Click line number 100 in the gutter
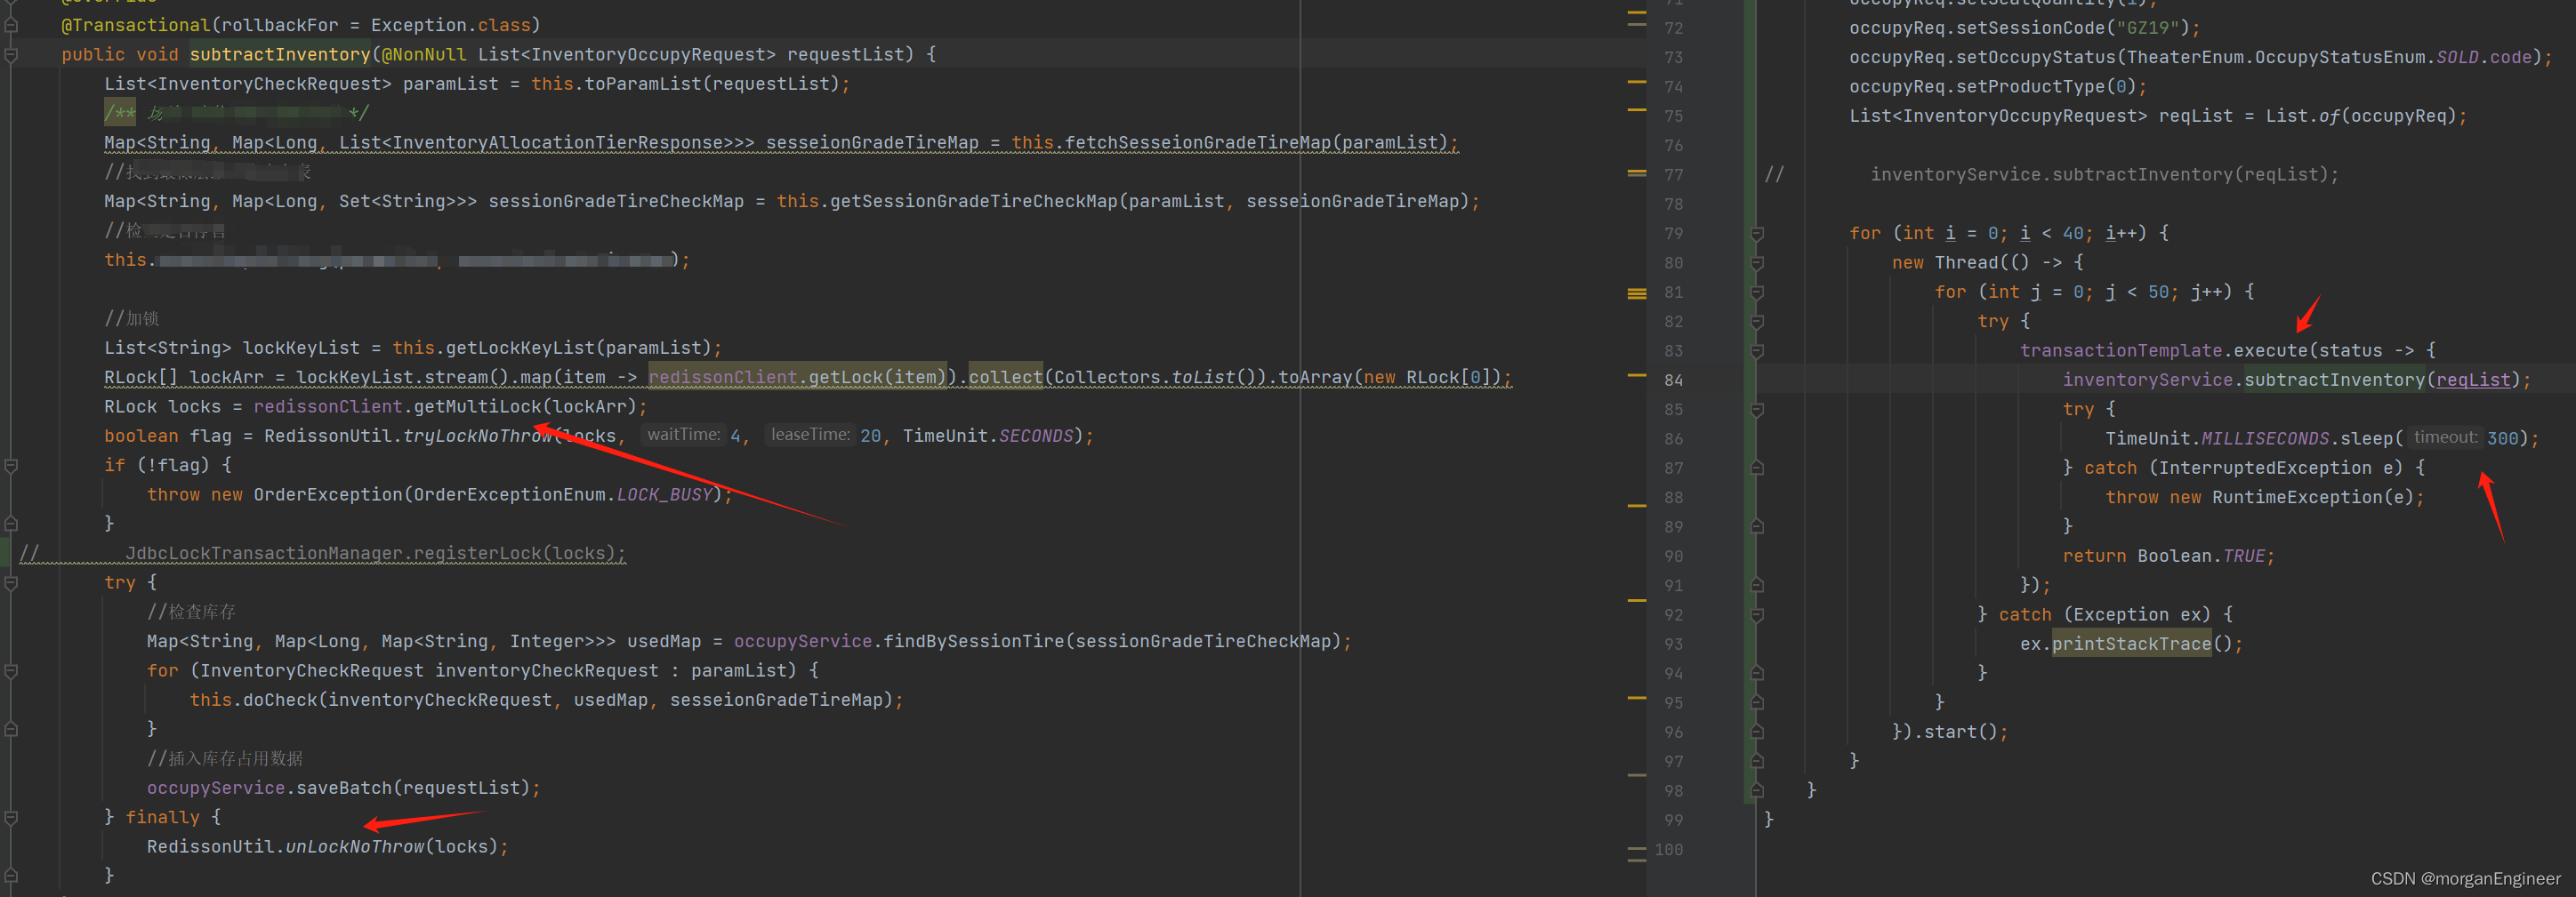Screen dimensions: 2576x897 coord(1668,849)
